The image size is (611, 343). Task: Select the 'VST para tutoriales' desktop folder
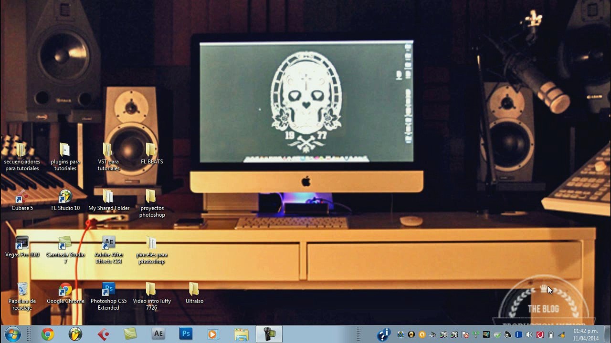pyautogui.click(x=108, y=157)
